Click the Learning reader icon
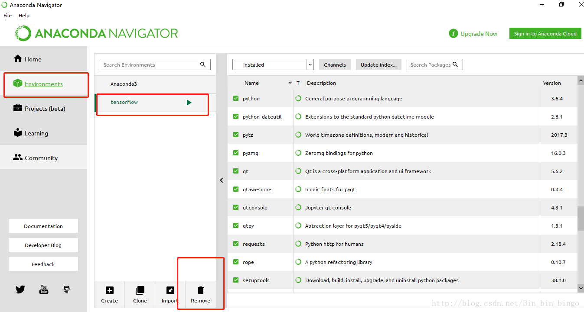This screenshot has height=312, width=584. click(x=17, y=132)
